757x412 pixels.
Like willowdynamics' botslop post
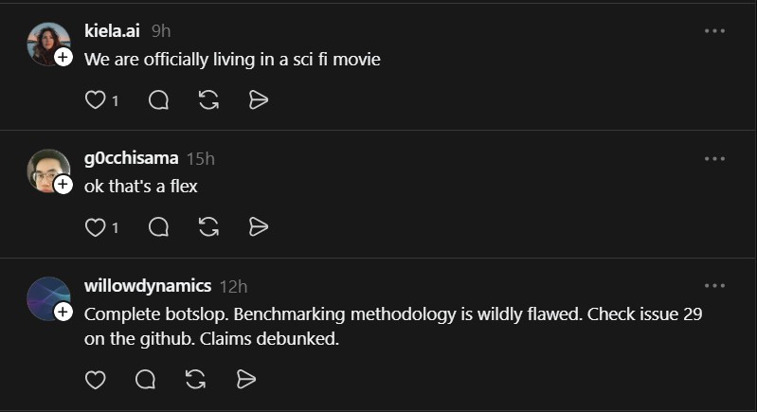pos(95,380)
